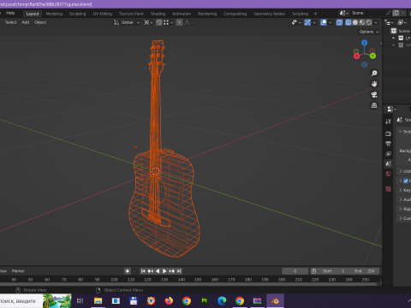411x308 pixels.
Task: Open Blender from the Windows taskbar
Action: (x=275, y=301)
